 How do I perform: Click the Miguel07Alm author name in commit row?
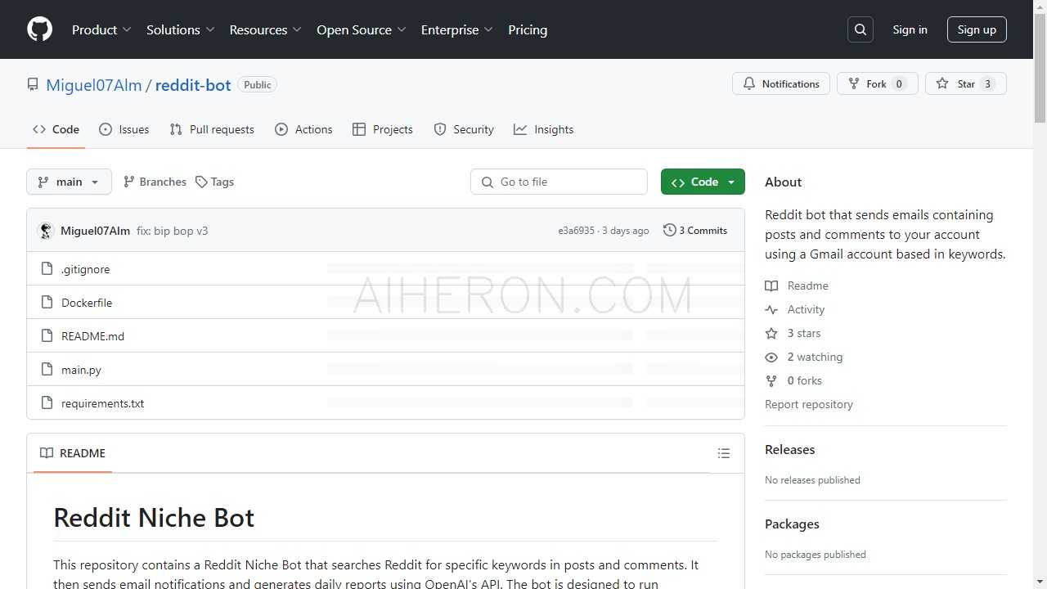click(x=95, y=231)
